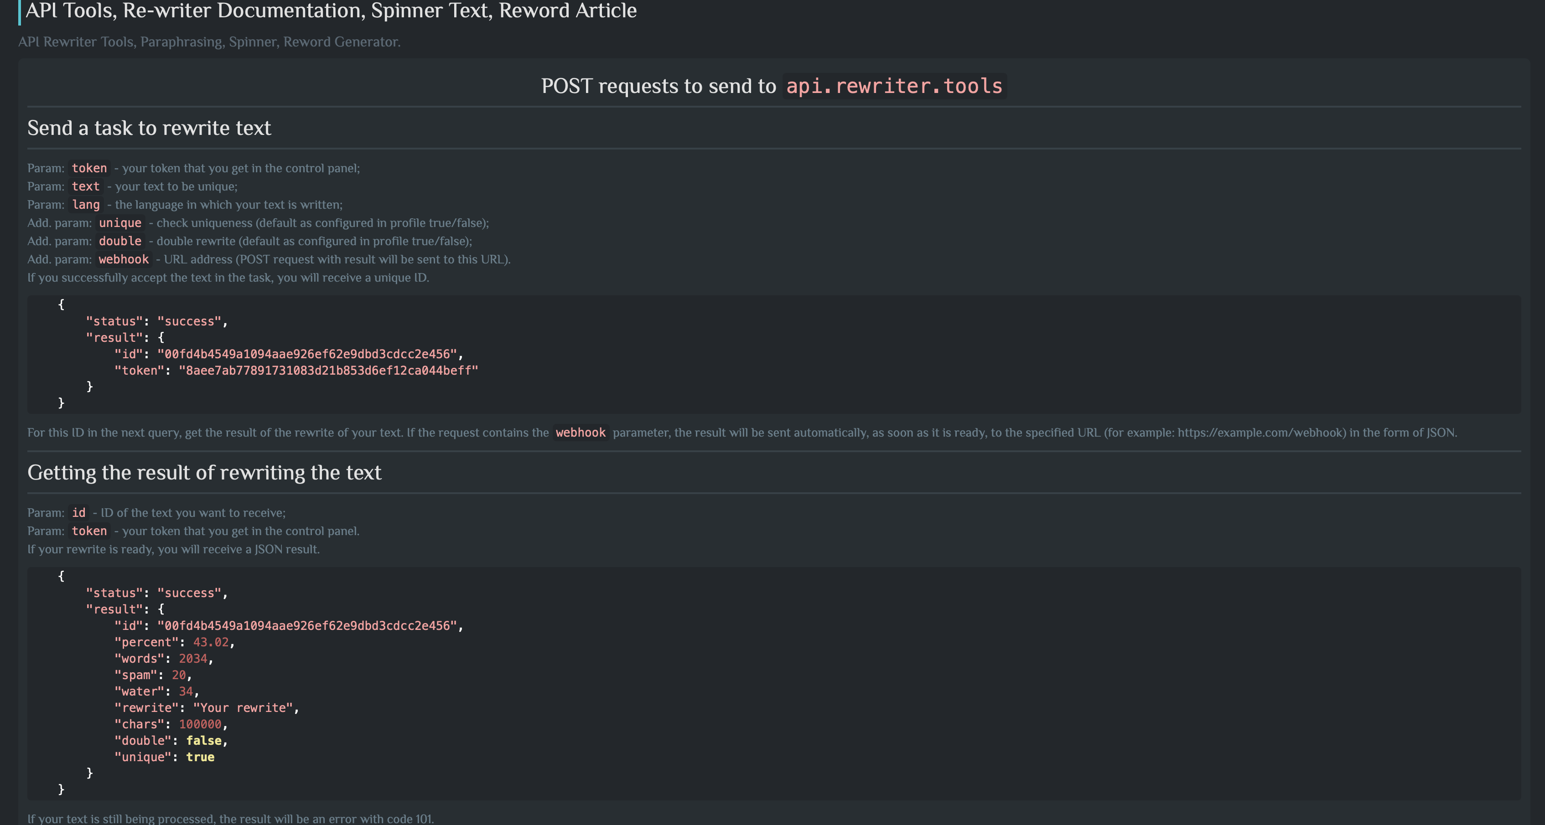Click the "id" param code under Getting the result
This screenshot has height=825, width=1545.
78,513
